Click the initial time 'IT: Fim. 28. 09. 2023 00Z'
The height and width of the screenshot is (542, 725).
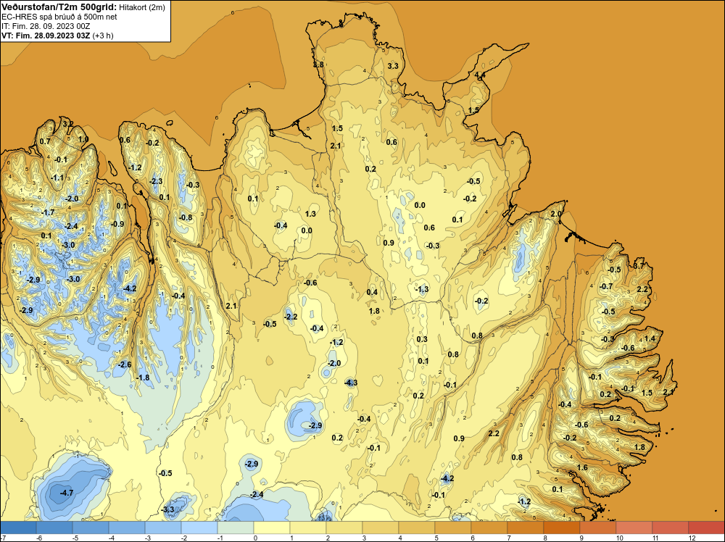click(46, 26)
